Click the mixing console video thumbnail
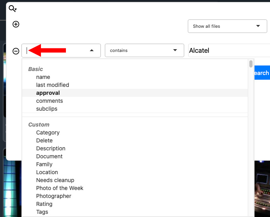This screenshot has height=217, width=270. [x=262, y=189]
